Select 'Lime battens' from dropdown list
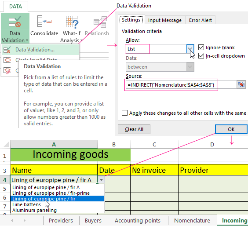Screen dimensions: 248x226 point(58,204)
